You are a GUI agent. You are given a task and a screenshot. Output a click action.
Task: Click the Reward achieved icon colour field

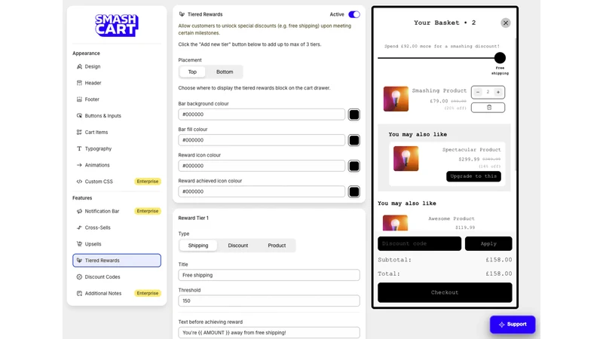[x=262, y=192]
